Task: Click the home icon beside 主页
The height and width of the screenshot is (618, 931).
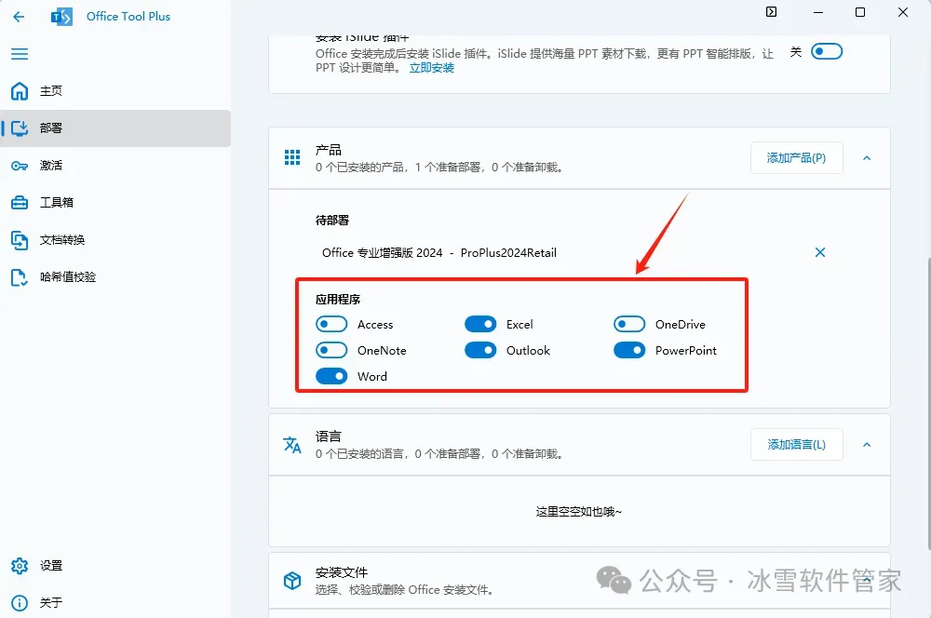Action: tap(20, 91)
